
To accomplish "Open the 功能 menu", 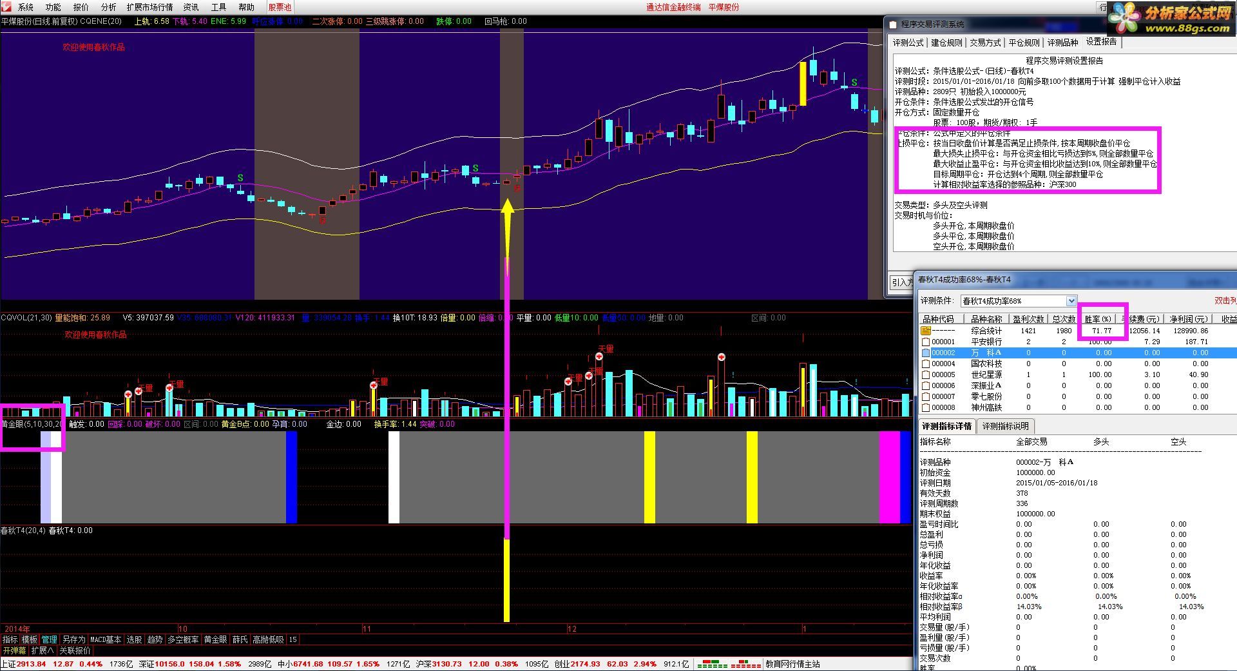I will pyautogui.click(x=53, y=7).
